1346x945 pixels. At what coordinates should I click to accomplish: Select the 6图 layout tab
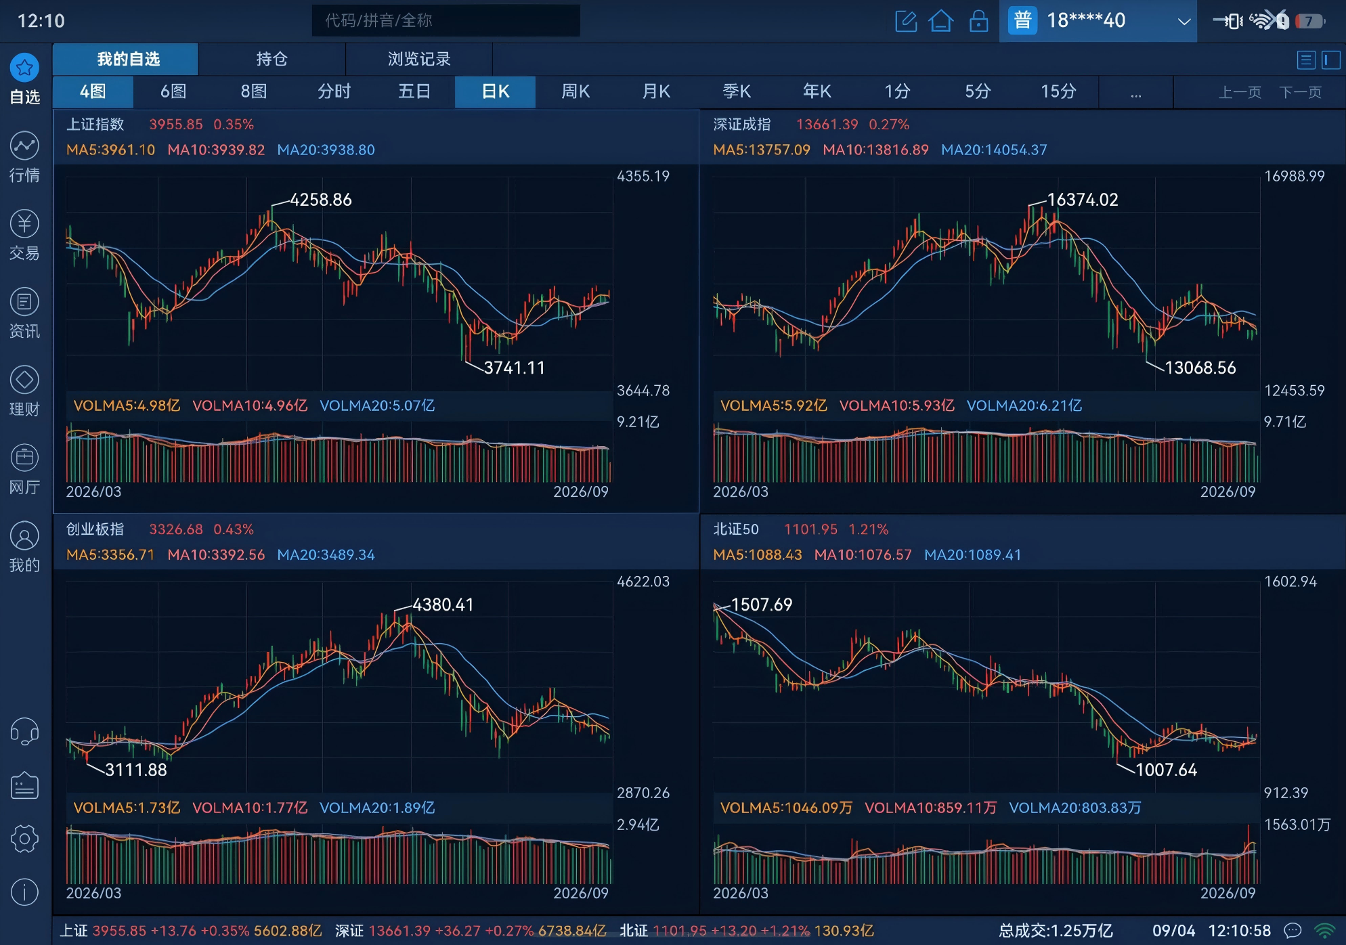[x=173, y=92]
